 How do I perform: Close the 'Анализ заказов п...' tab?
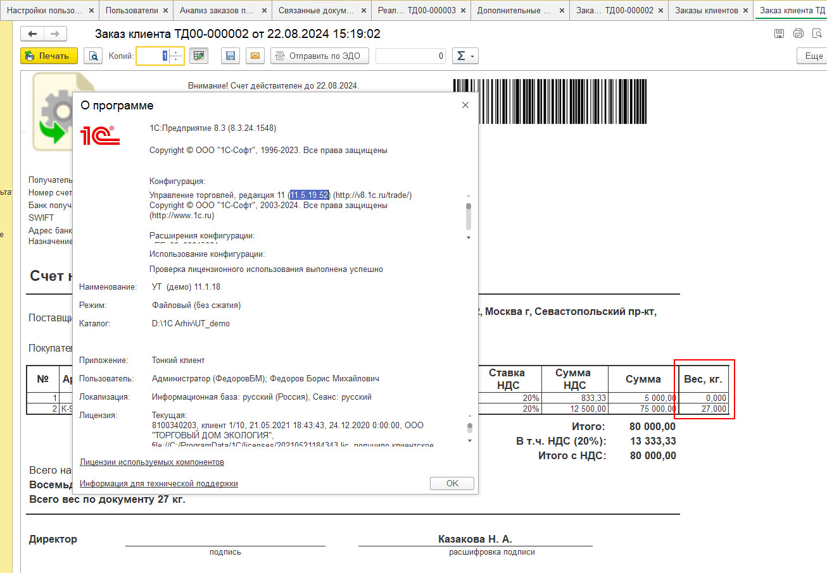(264, 11)
